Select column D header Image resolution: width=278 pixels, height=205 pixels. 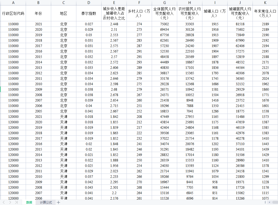[89, 3]
